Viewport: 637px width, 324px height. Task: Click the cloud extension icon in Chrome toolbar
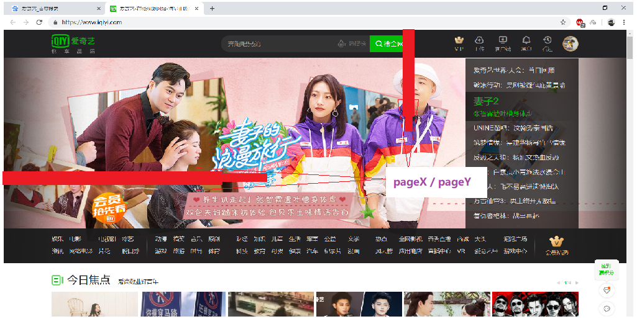[x=593, y=22]
